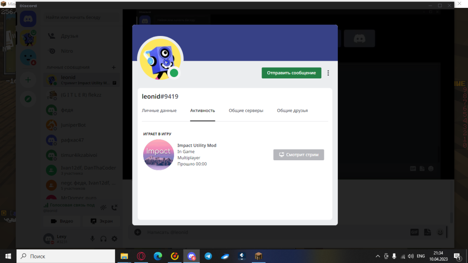Image resolution: width=468 pixels, height=263 pixels.
Task: Click the leonid profile avatar
Action: pos(160,59)
